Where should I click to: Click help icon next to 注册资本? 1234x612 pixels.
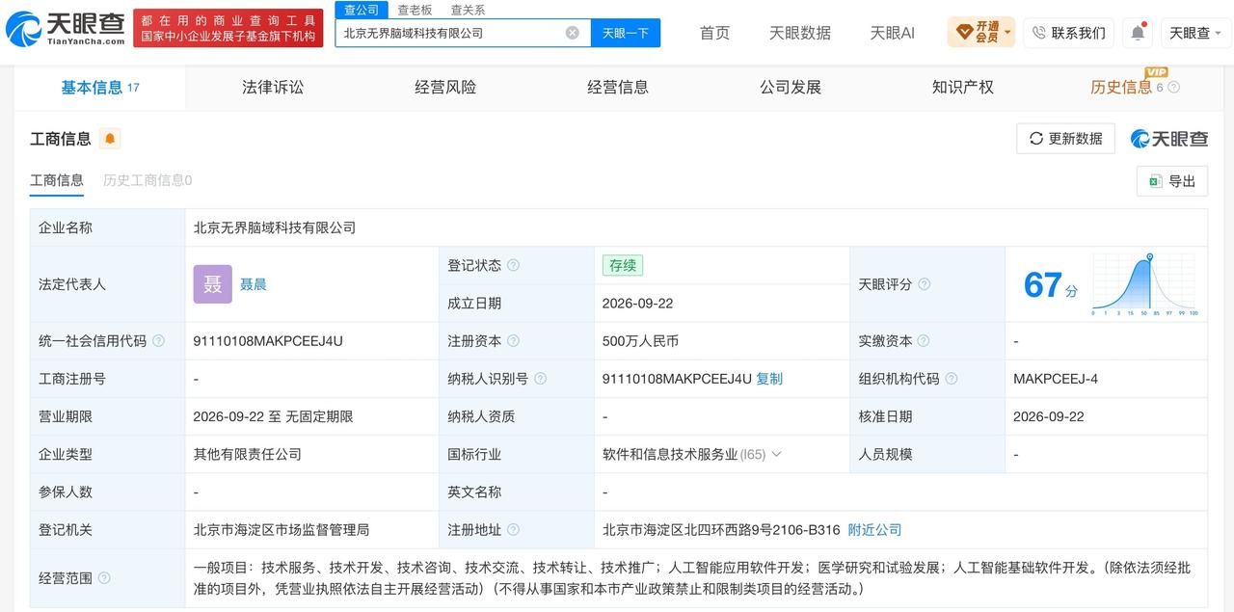(x=513, y=341)
